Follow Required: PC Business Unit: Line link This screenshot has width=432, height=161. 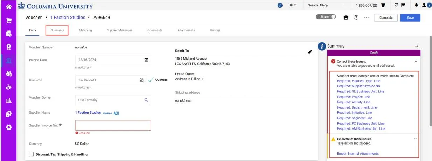(x=361, y=123)
